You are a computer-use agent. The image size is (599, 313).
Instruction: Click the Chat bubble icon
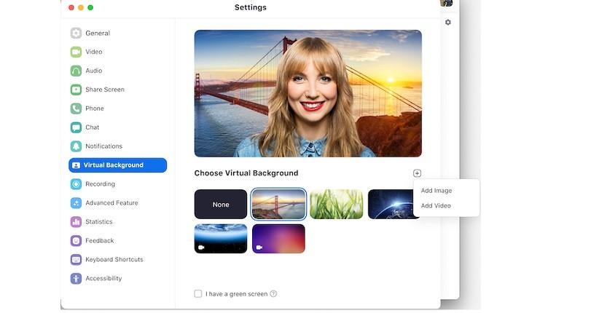pos(76,127)
